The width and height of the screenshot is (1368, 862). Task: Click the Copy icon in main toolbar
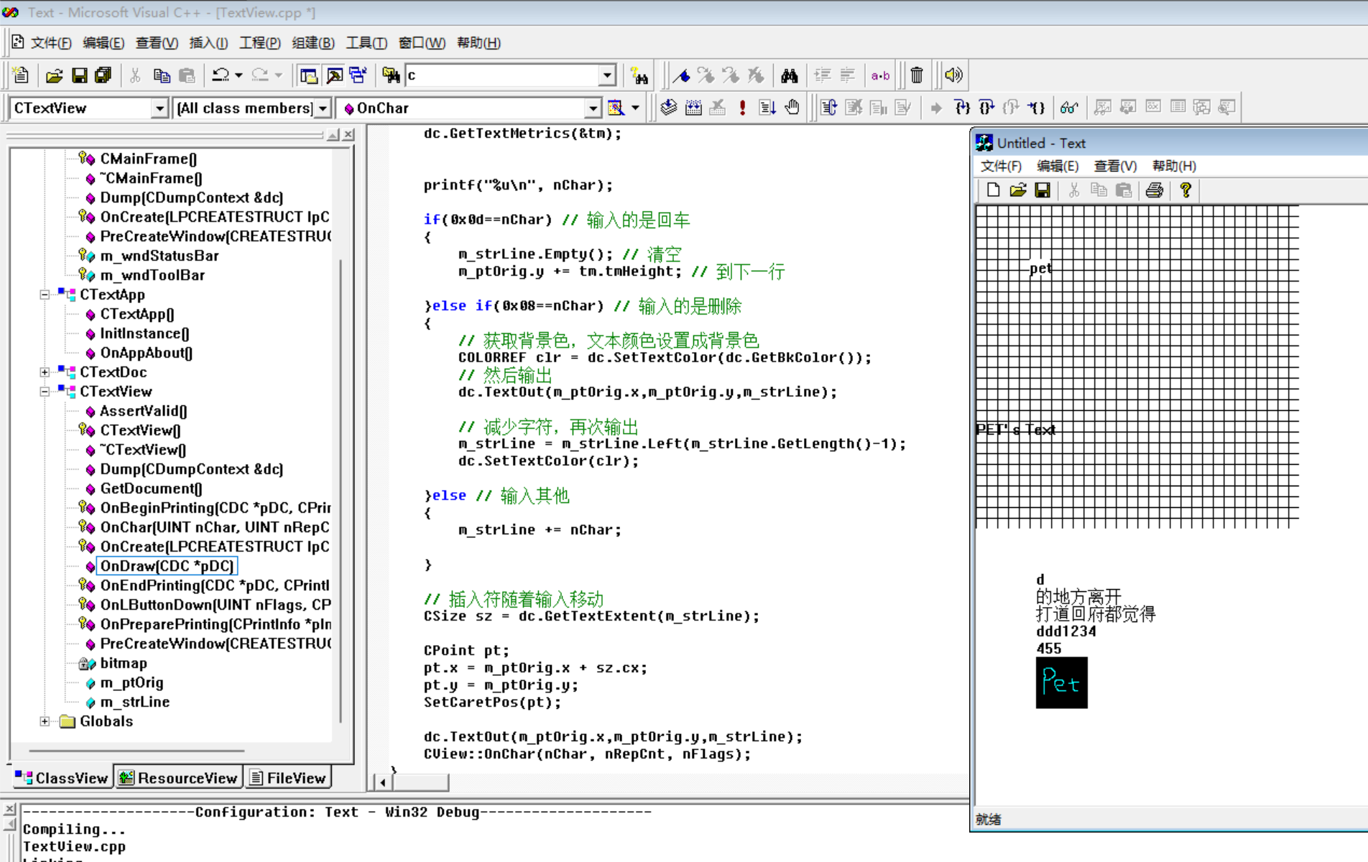point(162,75)
